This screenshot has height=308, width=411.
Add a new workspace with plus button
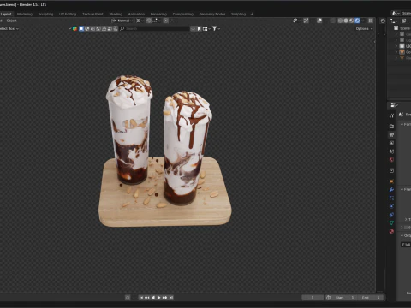coord(252,14)
